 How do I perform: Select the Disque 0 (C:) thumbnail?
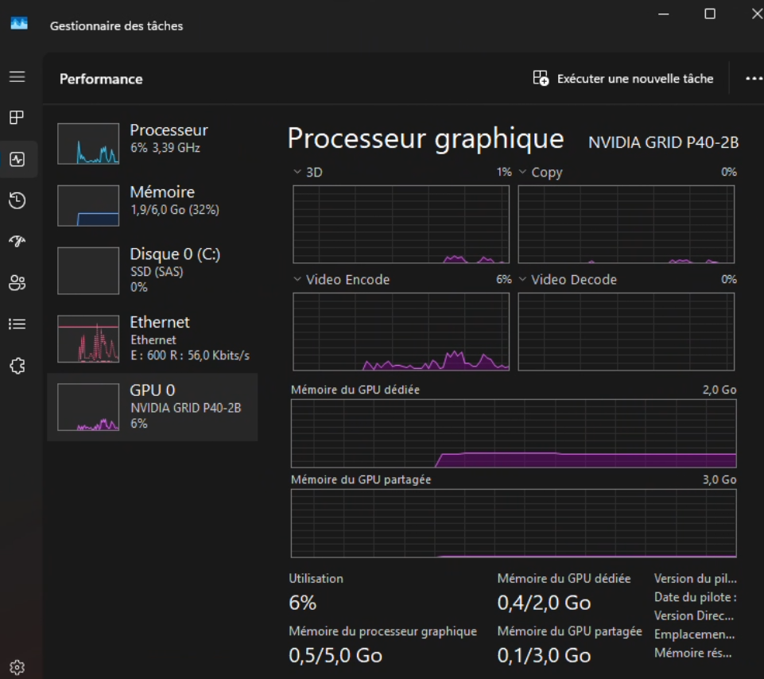click(88, 270)
